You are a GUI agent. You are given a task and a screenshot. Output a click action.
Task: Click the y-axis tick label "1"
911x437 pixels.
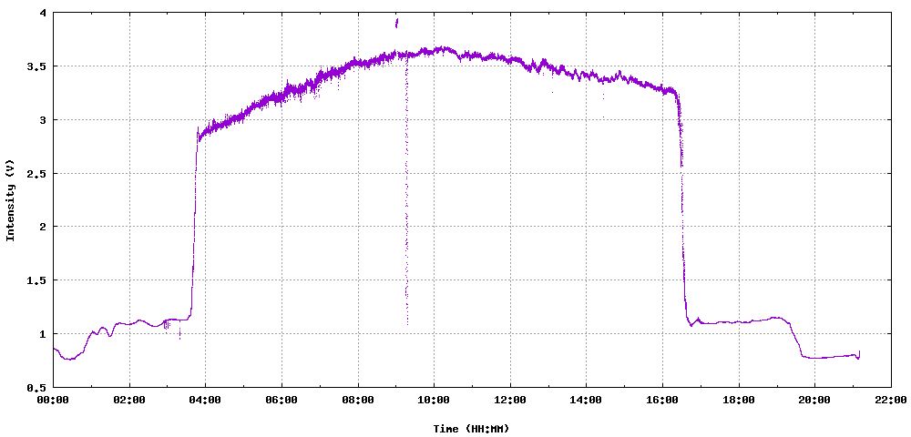(x=44, y=334)
